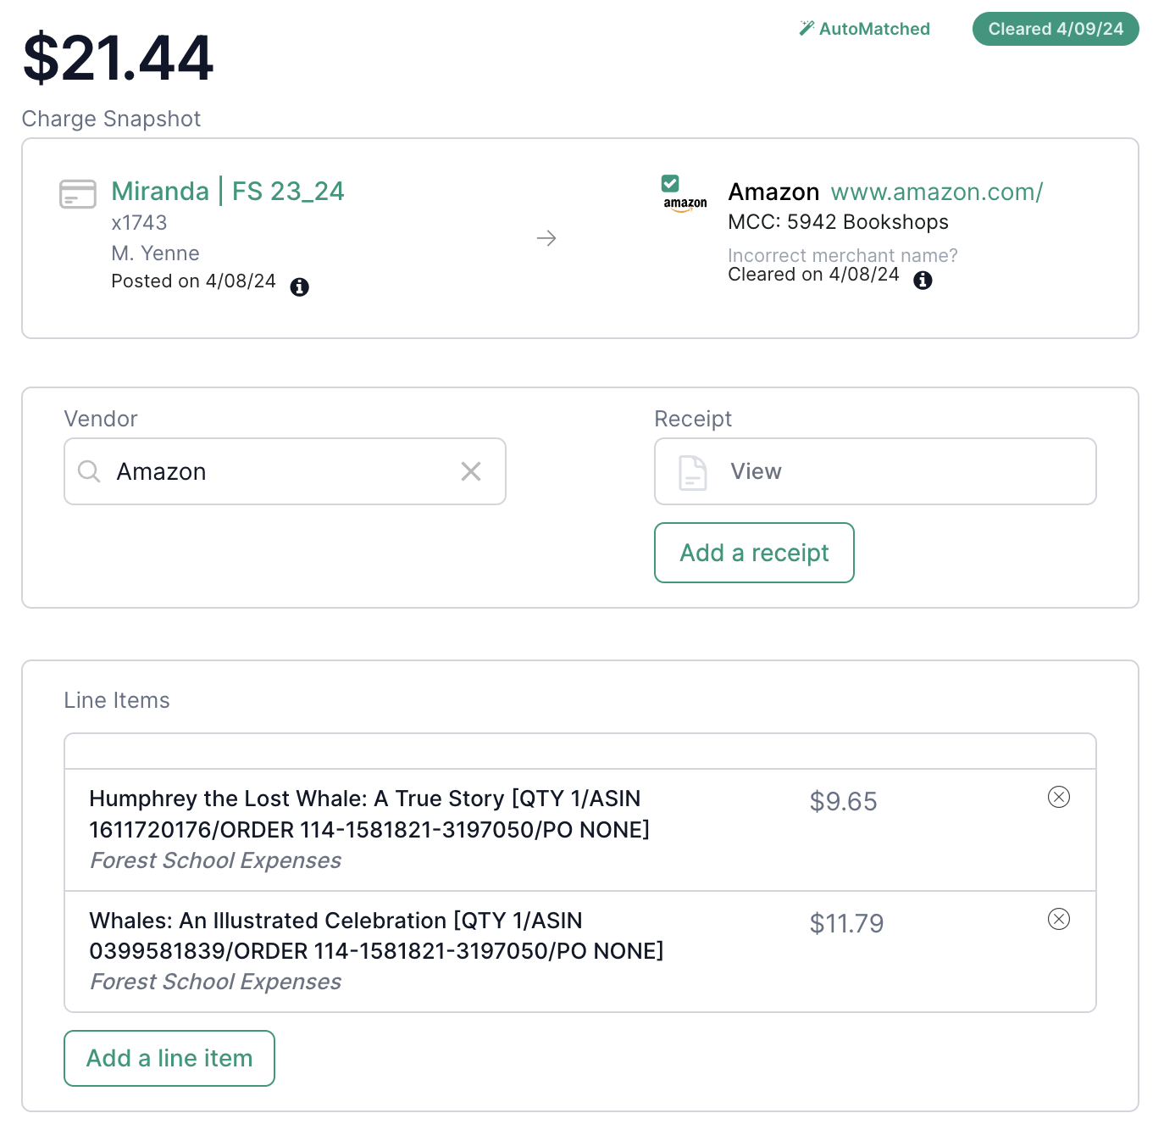Viewport: 1164px width, 1141px height.
Task: Click the Add a receipt button
Action: click(x=754, y=553)
